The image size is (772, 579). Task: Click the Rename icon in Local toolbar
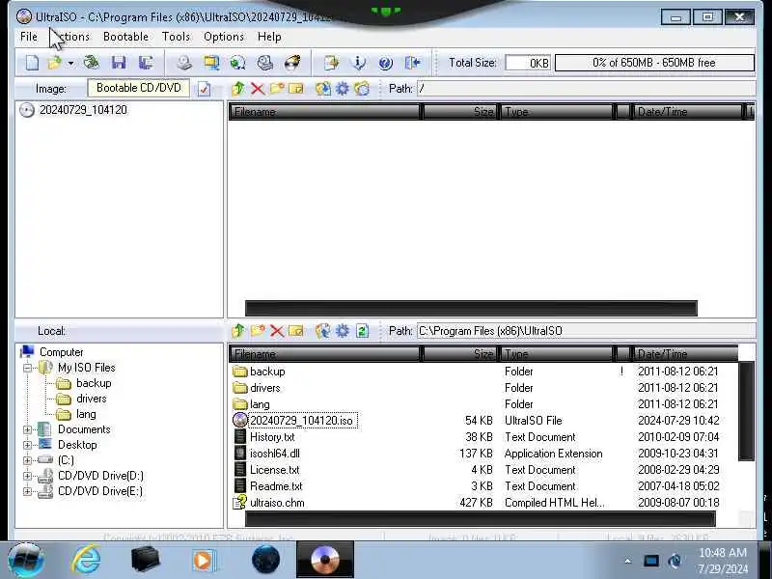pos(296,331)
